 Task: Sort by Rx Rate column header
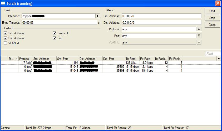[x=147, y=59]
